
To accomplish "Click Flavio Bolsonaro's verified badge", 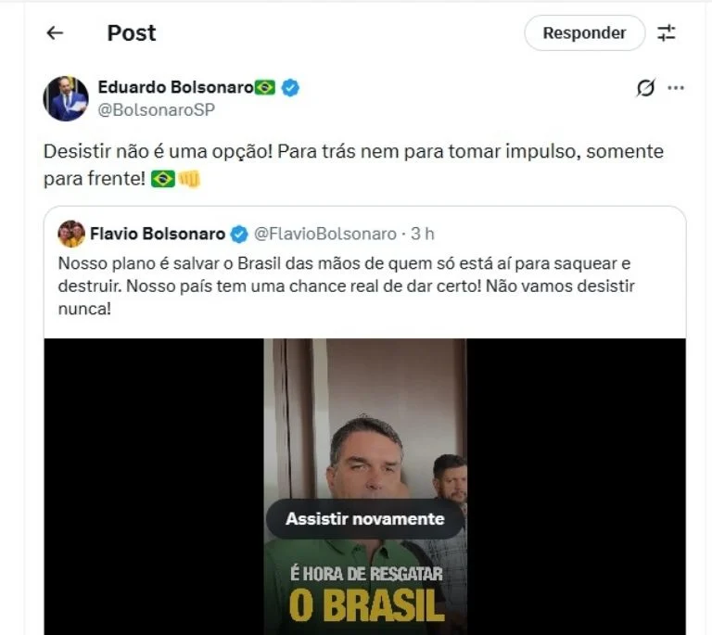I will (x=239, y=235).
